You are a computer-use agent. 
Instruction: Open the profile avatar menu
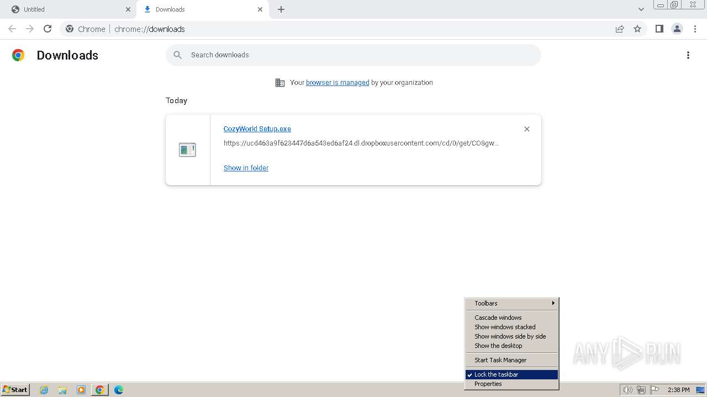[677, 29]
